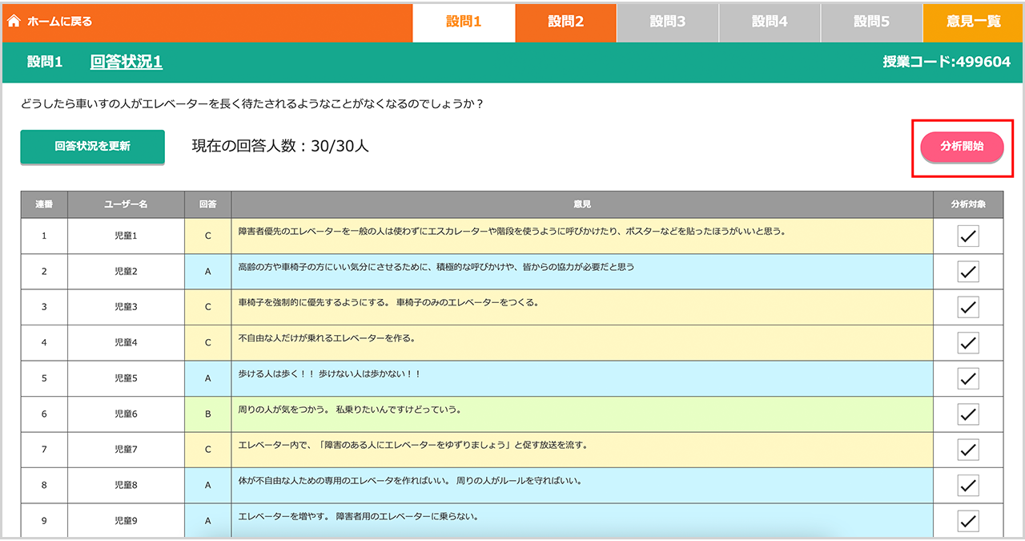Uncheck analysis target for 児童1
Screen dimensions: 1025x541
pyautogui.click(x=968, y=236)
